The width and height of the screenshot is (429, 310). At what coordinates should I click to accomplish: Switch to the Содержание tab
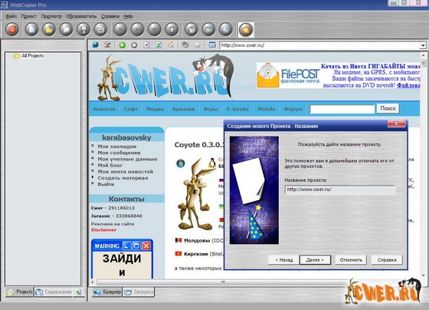(54, 292)
